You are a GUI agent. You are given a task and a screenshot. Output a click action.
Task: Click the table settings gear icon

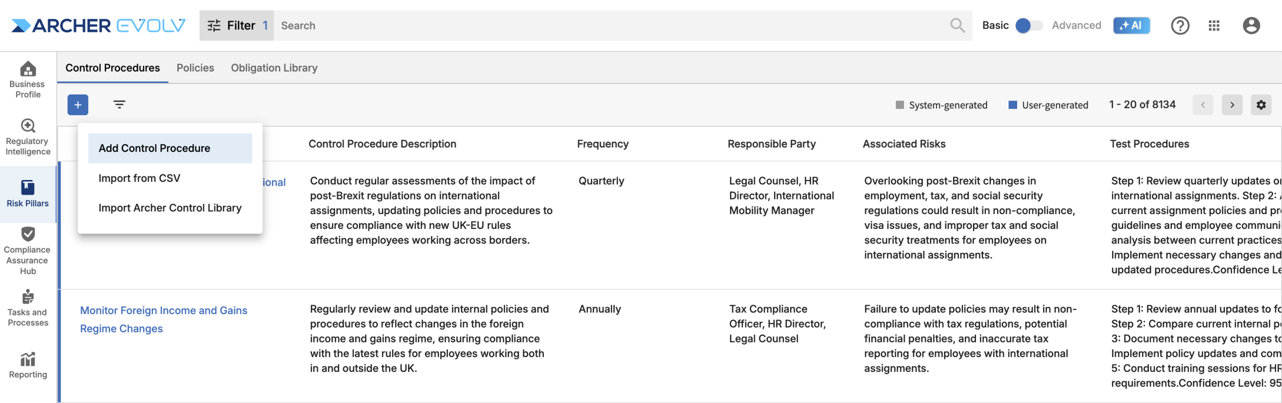coord(1261,105)
